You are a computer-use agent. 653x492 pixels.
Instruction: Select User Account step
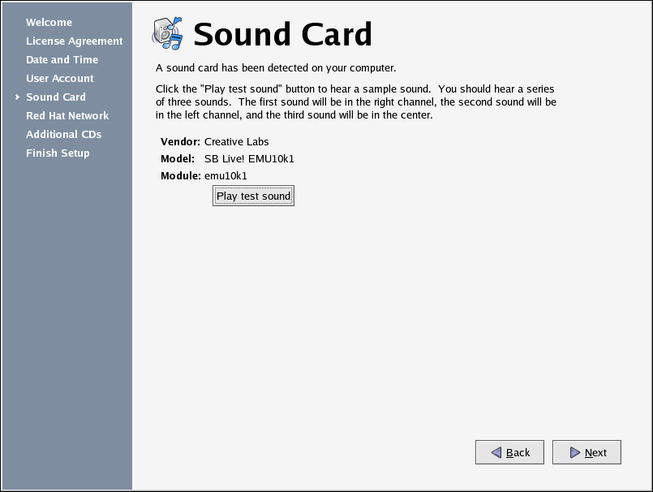point(60,79)
